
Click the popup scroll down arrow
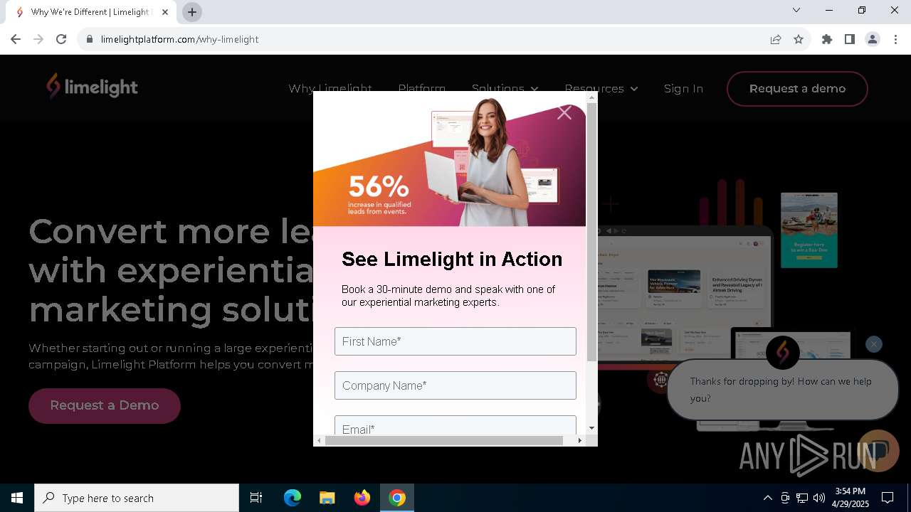coord(591,428)
